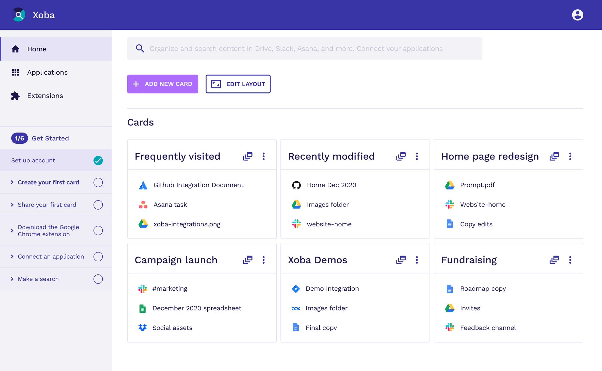Click the search magnifier icon in search bar

click(x=140, y=48)
